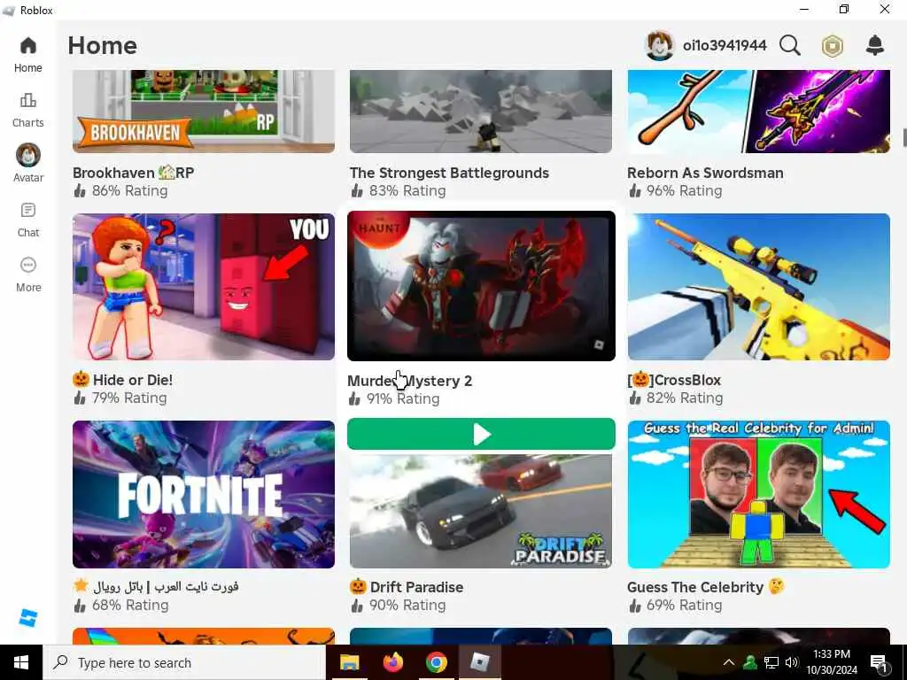Open the Windows Action Center notifications

878,663
